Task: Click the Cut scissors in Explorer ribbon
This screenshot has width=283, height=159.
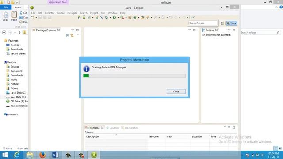Action: (21, 13)
